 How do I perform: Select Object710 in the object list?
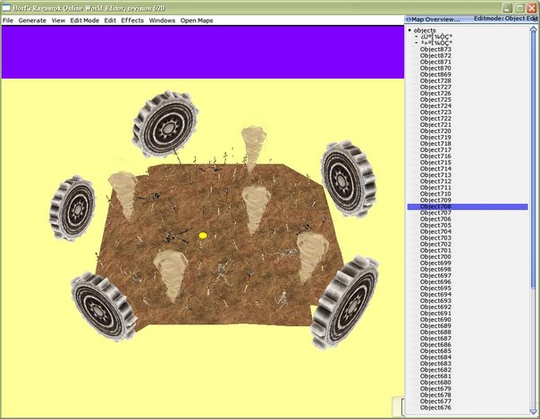[435, 194]
